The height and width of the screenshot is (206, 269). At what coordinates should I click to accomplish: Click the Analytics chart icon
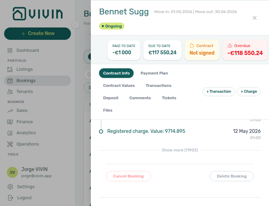click(x=10, y=133)
